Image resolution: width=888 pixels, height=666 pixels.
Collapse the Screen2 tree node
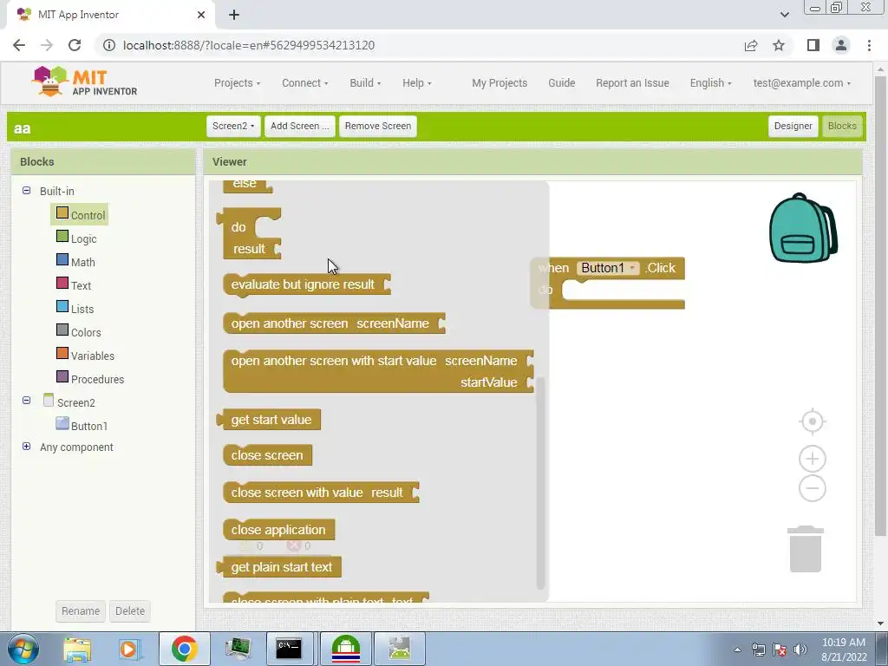tap(26, 400)
